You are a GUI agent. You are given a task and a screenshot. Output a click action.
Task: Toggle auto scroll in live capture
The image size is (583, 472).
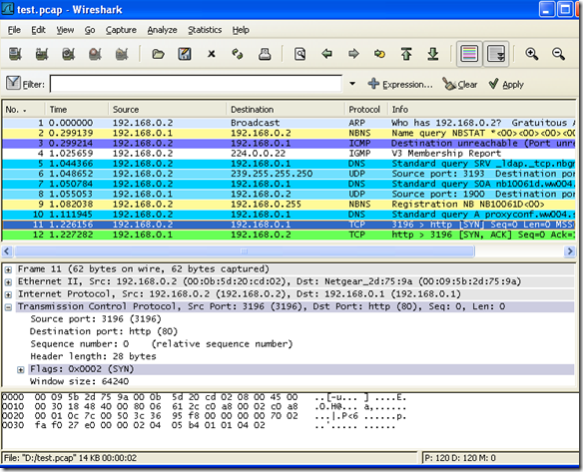point(495,54)
